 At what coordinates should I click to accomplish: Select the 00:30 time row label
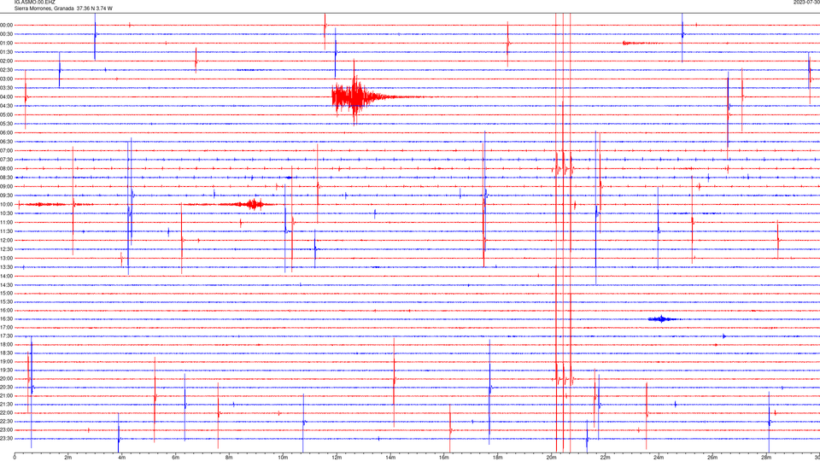[x=7, y=34]
